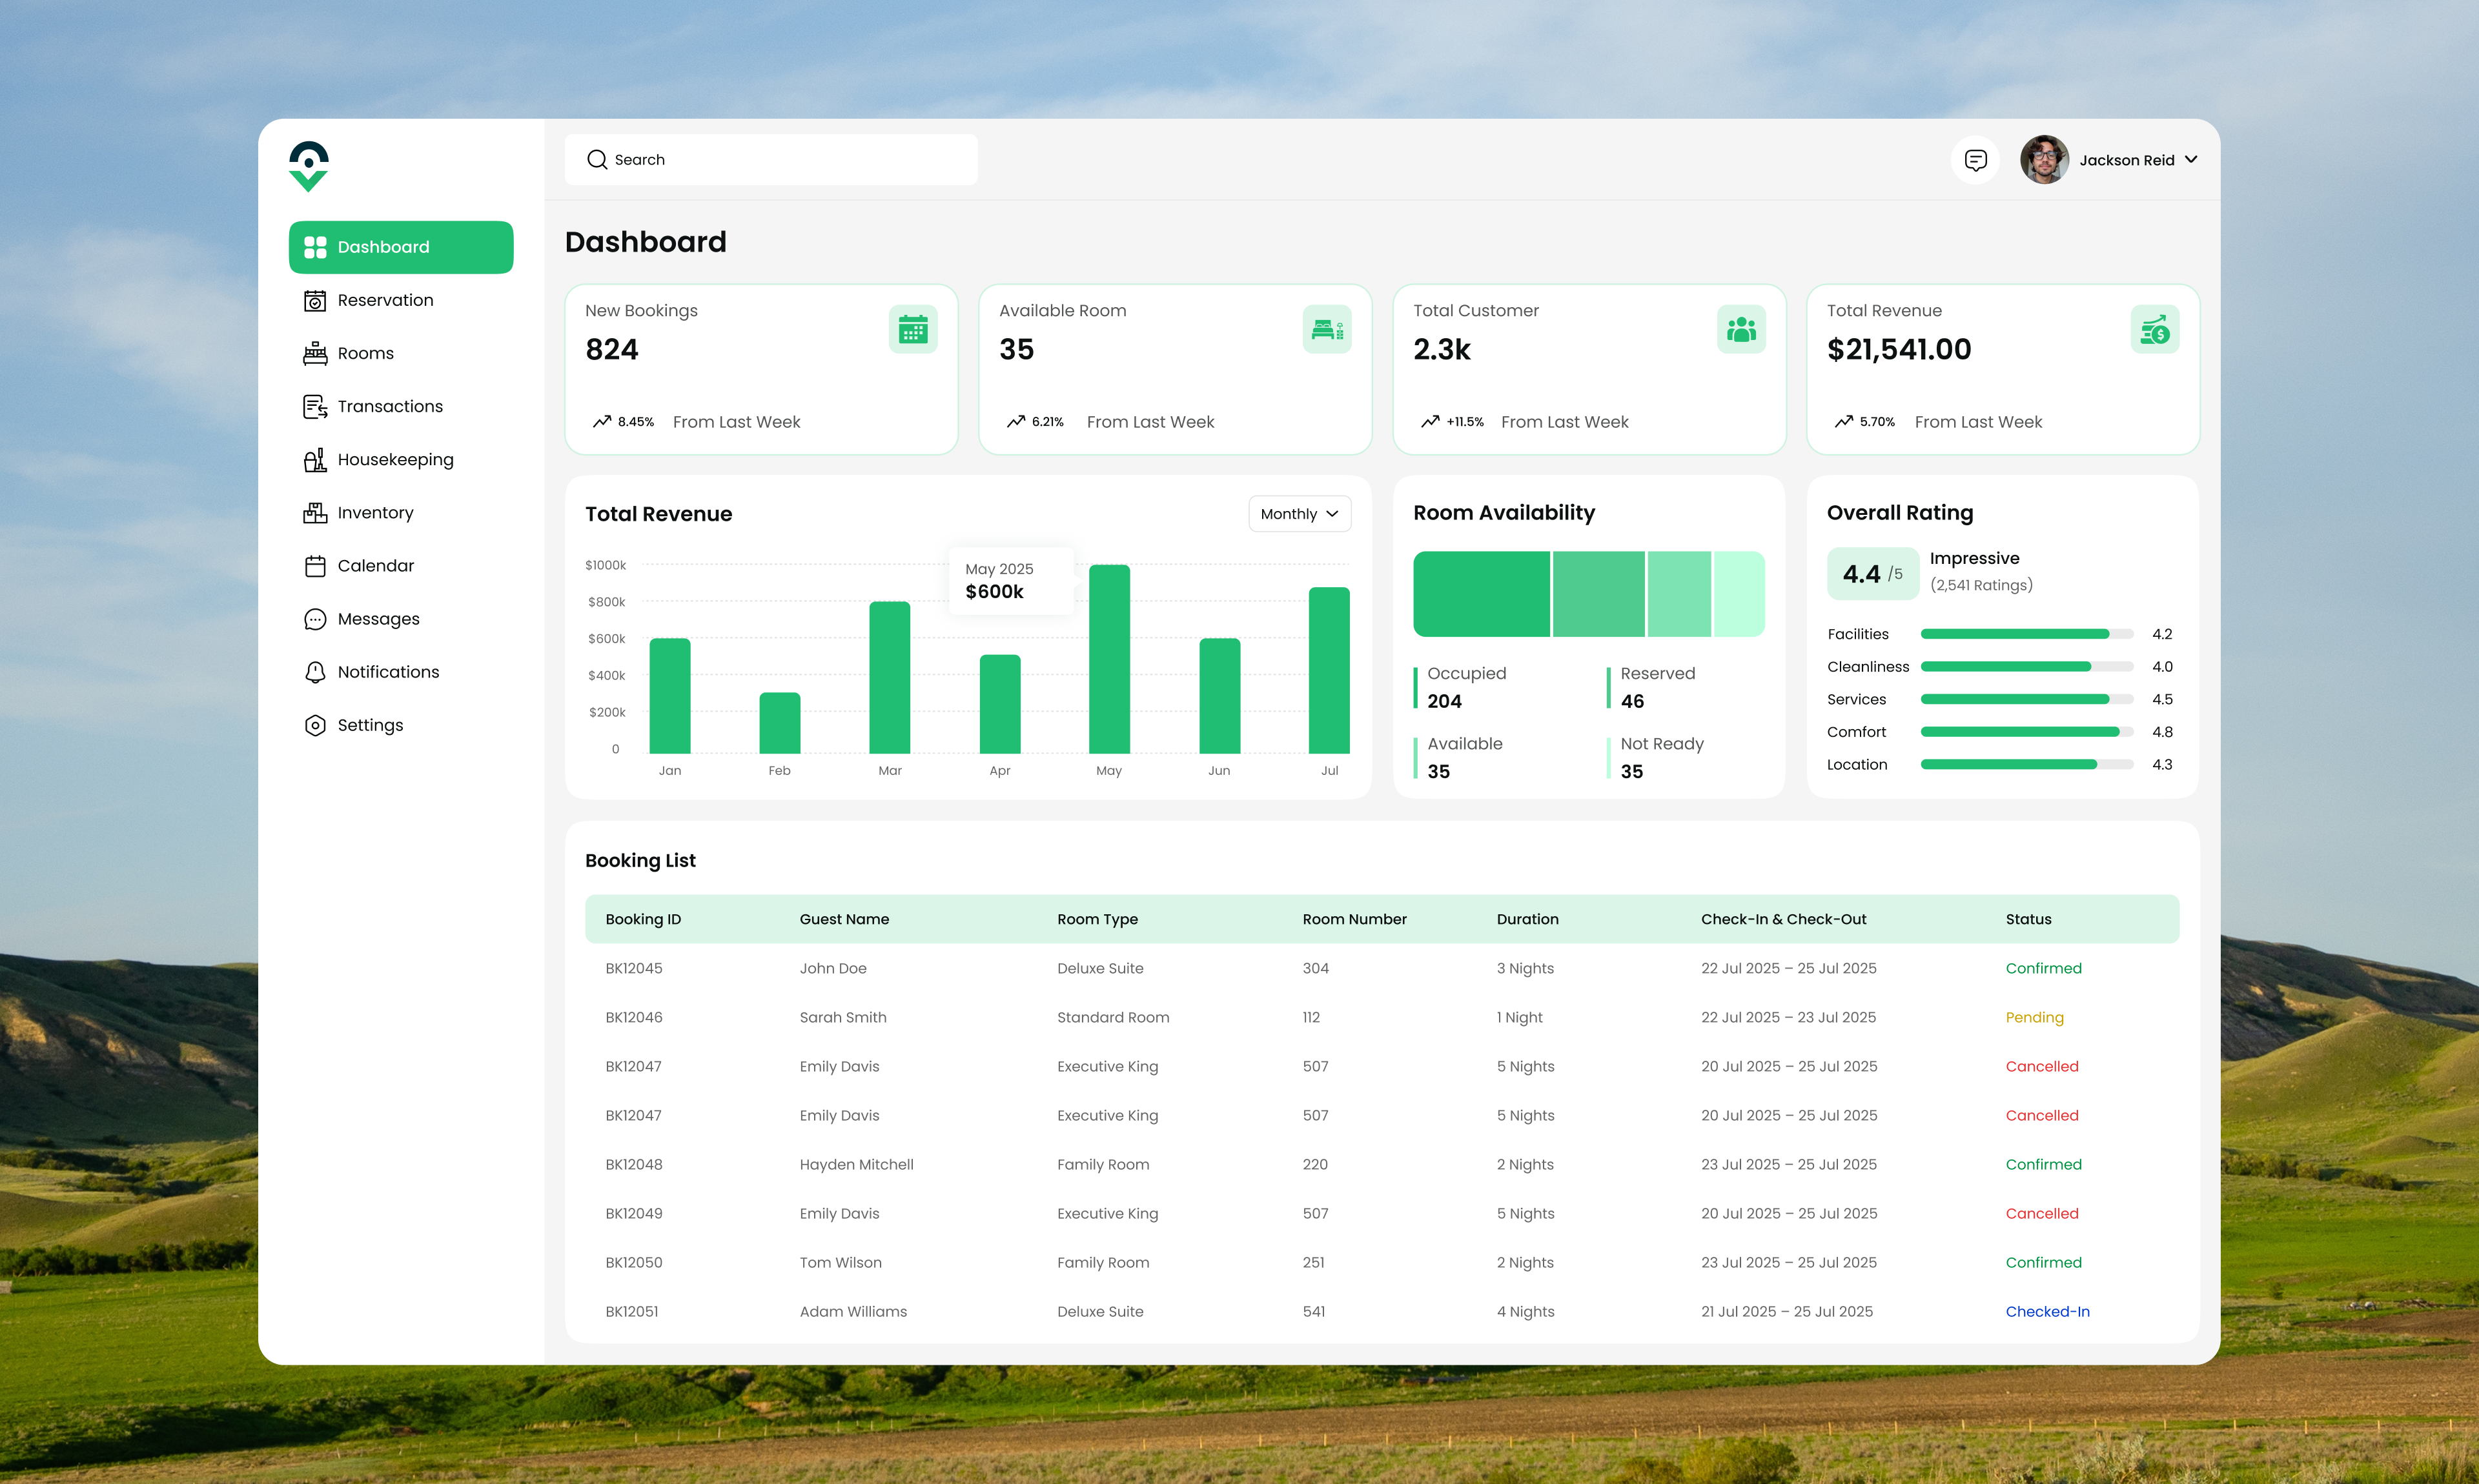Click the Total Customer people icon
This screenshot has width=2479, height=1484.
coord(1740,329)
